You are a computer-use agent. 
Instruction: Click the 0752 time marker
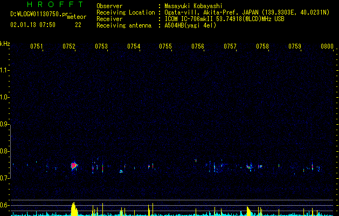69,46
